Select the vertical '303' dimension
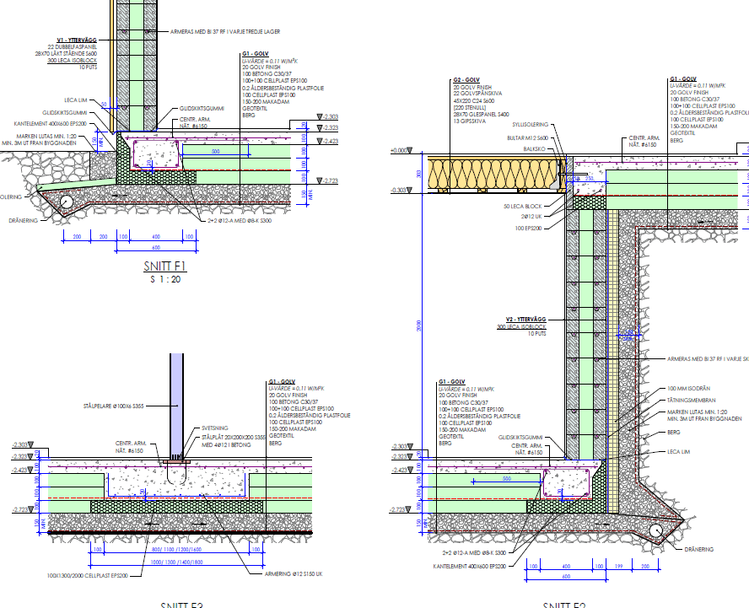 (x=419, y=174)
